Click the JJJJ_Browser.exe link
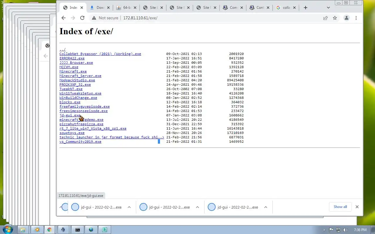This screenshot has height=234, width=375. coord(76,63)
